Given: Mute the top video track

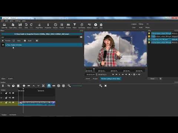Looking at the screenshot, I should coord(10,93).
